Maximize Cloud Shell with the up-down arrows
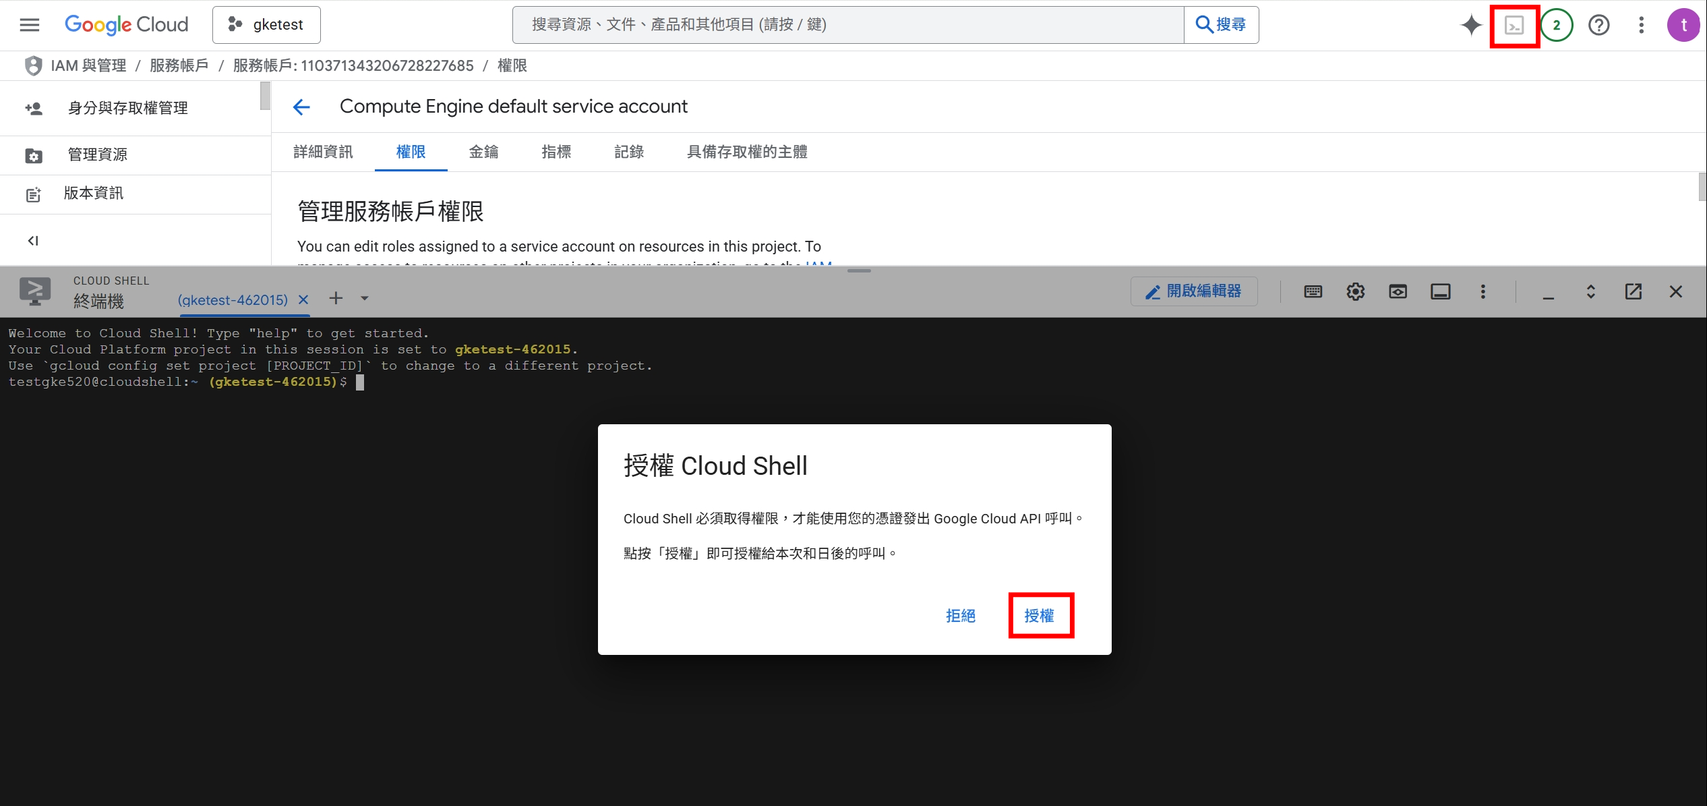This screenshot has height=806, width=1707. pos(1590,291)
